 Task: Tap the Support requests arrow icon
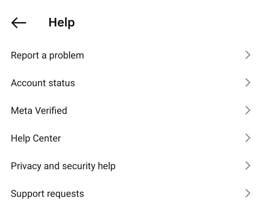248,193
